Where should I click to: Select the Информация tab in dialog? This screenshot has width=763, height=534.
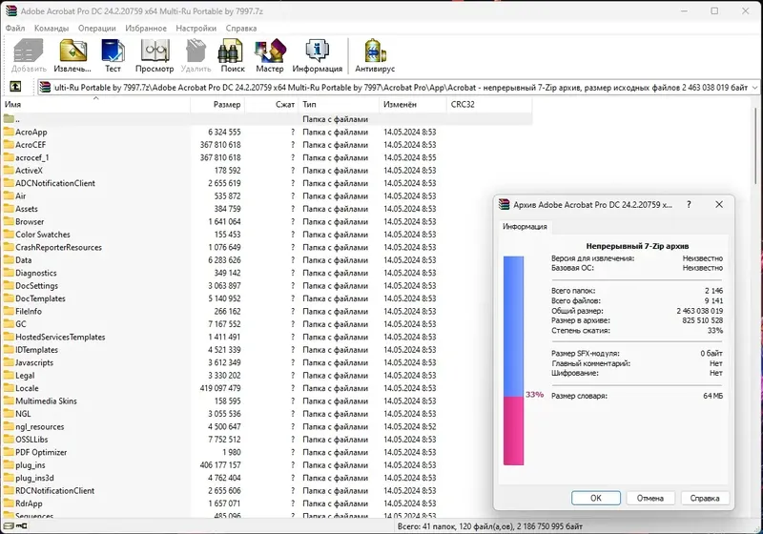coord(525,227)
